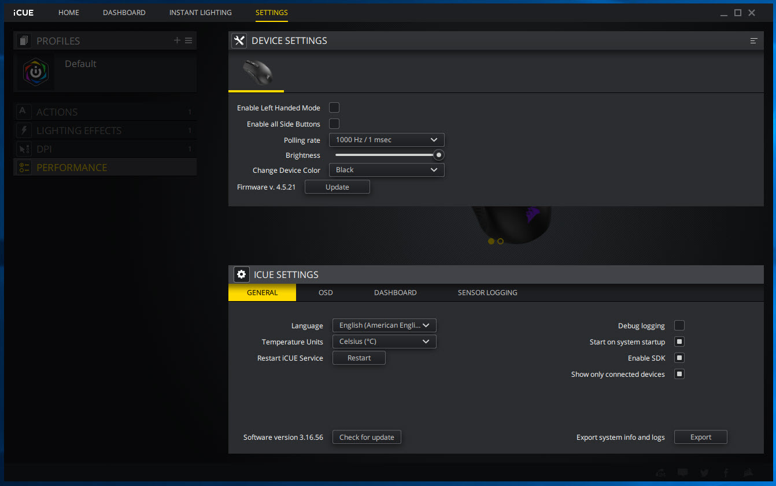Open the Actions section
Screen dimensions: 776x486
pos(105,112)
